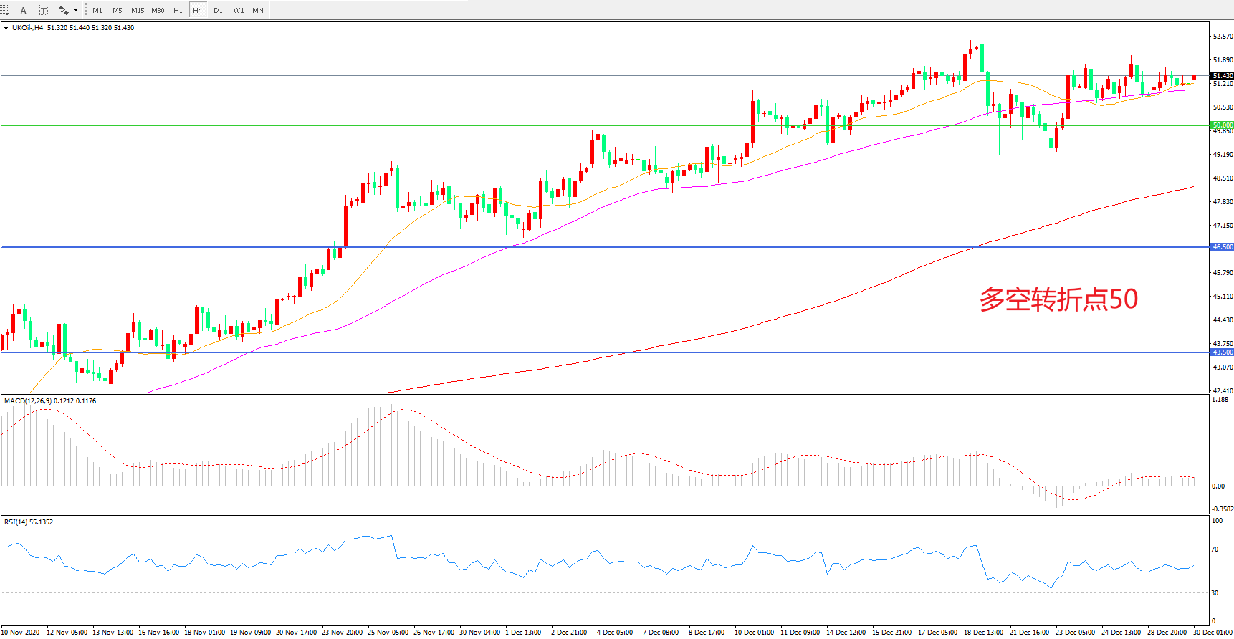Change chart to W1 weekly timeframe
This screenshot has height=639, width=1234.
tap(238, 10)
